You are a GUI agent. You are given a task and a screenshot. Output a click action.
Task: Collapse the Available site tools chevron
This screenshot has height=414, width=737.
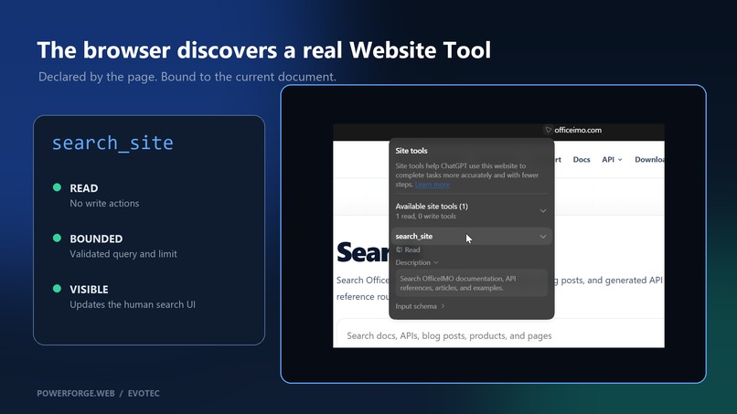click(543, 210)
